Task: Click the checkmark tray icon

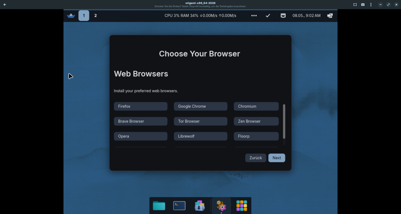Action: click(268, 16)
